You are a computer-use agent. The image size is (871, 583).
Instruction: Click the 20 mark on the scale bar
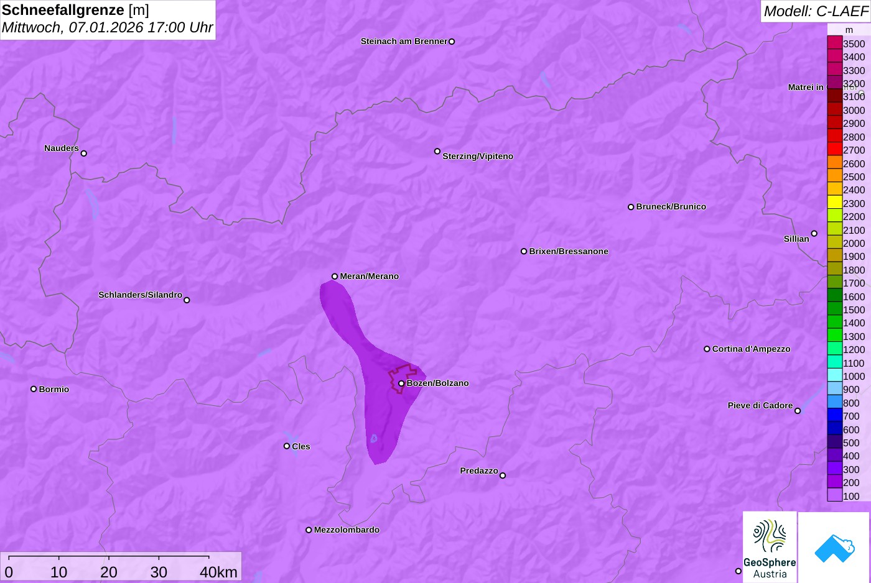tap(109, 572)
